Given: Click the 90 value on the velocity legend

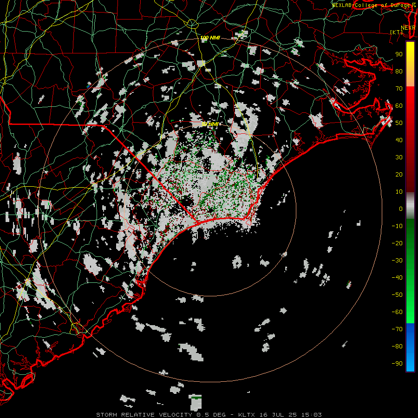Looking at the screenshot, I should 399,54.
